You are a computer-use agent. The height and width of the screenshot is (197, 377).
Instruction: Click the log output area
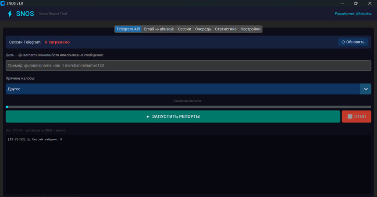point(188,164)
